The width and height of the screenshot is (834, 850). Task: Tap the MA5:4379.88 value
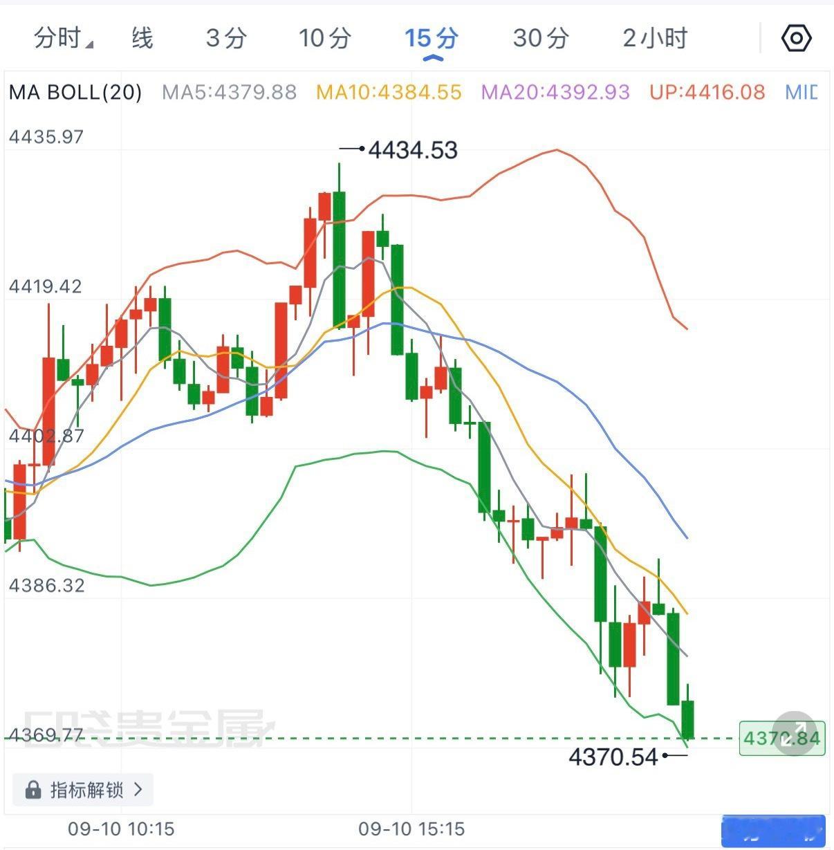[229, 92]
